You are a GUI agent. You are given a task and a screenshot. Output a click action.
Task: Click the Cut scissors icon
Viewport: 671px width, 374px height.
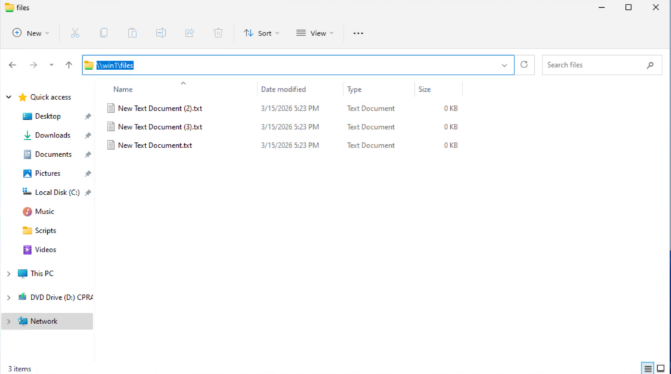pos(75,33)
